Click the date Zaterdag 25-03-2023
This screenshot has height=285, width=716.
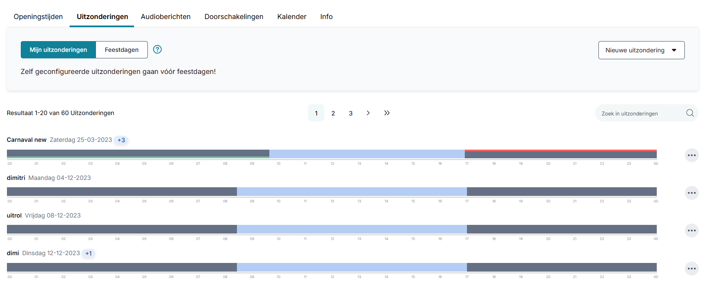coord(81,140)
